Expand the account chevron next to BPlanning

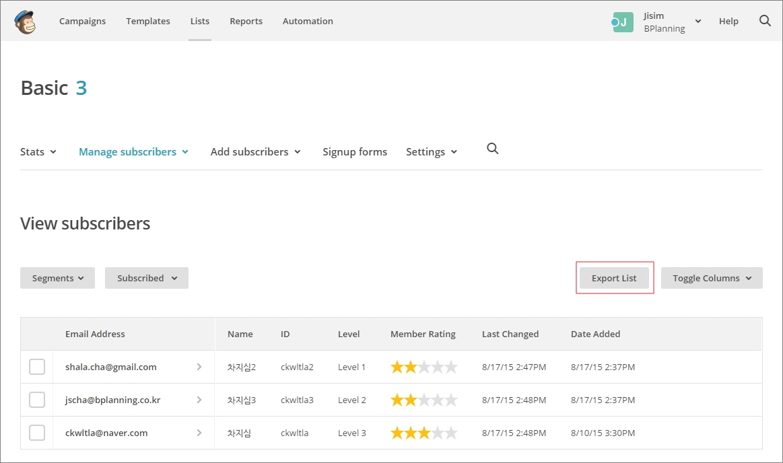(x=697, y=21)
